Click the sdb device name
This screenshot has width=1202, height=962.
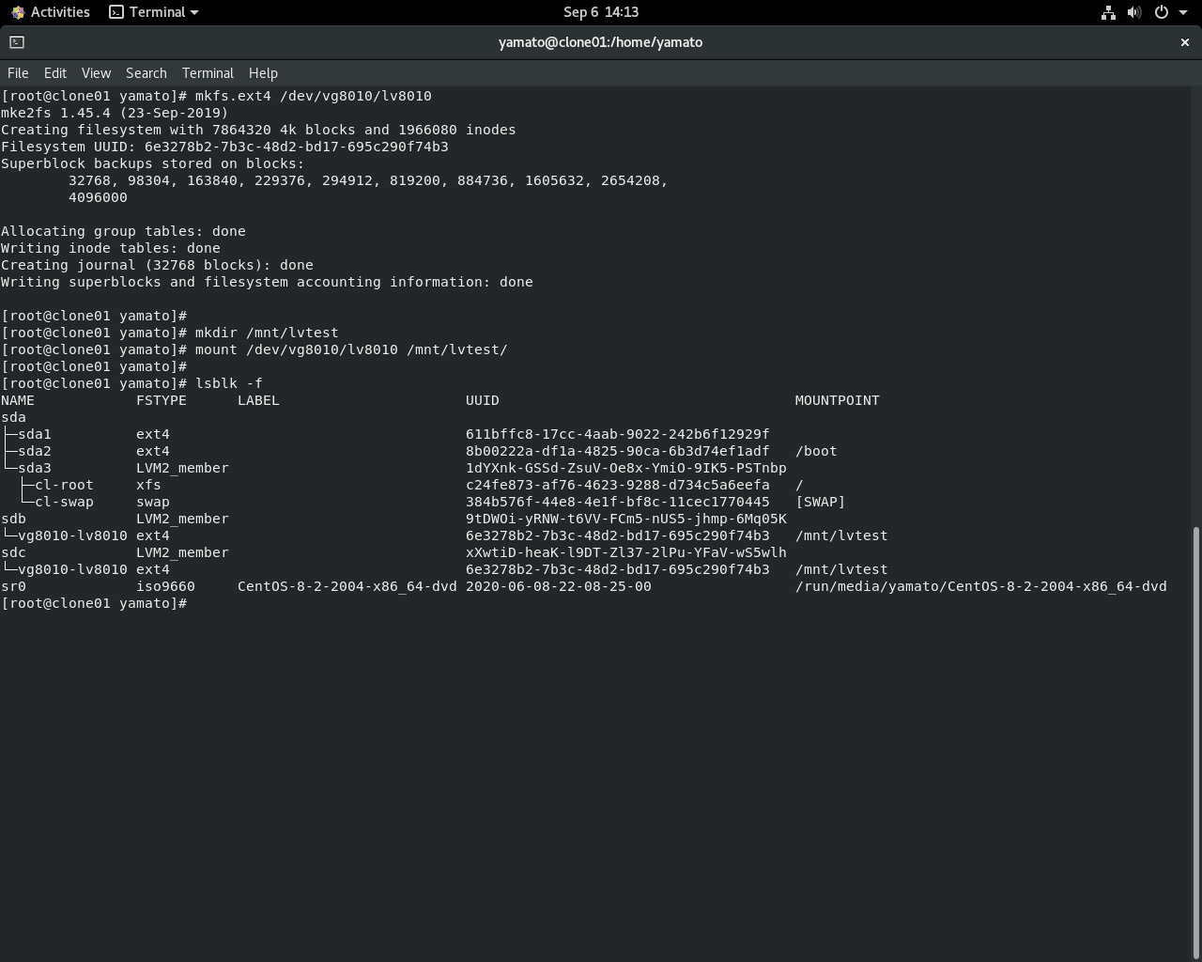(x=13, y=519)
